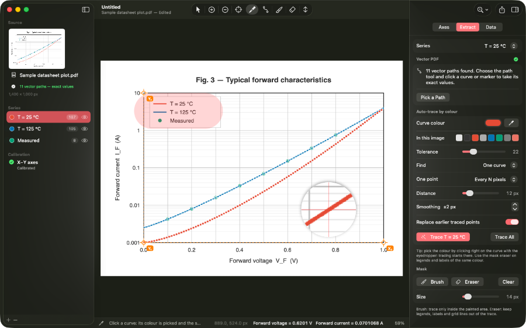Select the eyedropper tool in the top toolbar
This screenshot has width=526, height=328.
tap(252, 10)
